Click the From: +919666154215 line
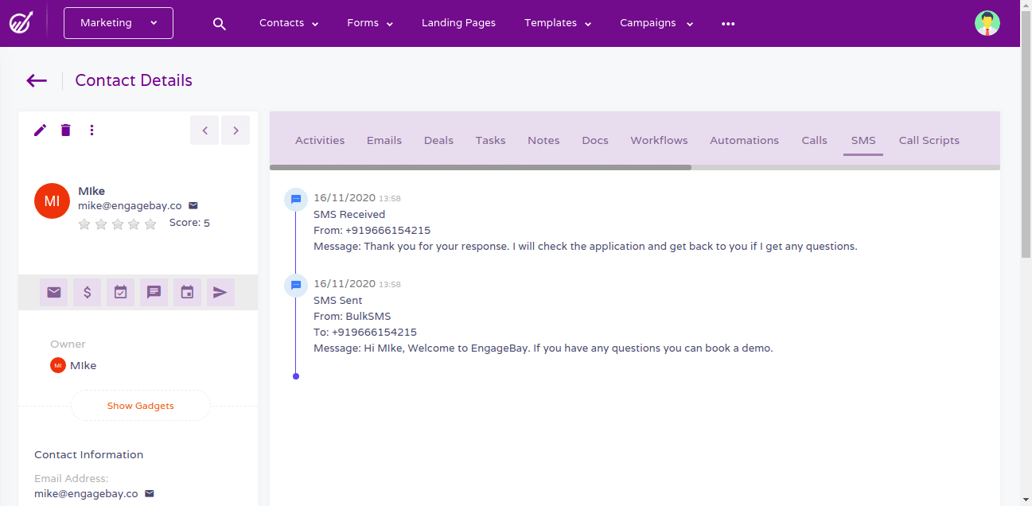The width and height of the screenshot is (1032, 506). [x=372, y=230]
